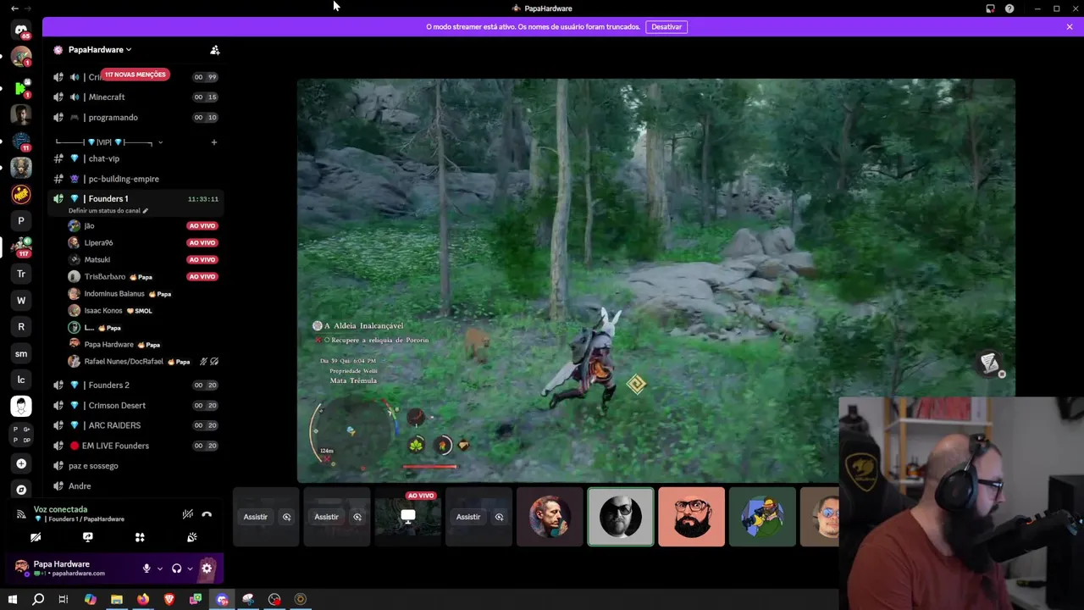1084x610 pixels.
Task: Join the Minecraft voice channel
Action: 135,97
